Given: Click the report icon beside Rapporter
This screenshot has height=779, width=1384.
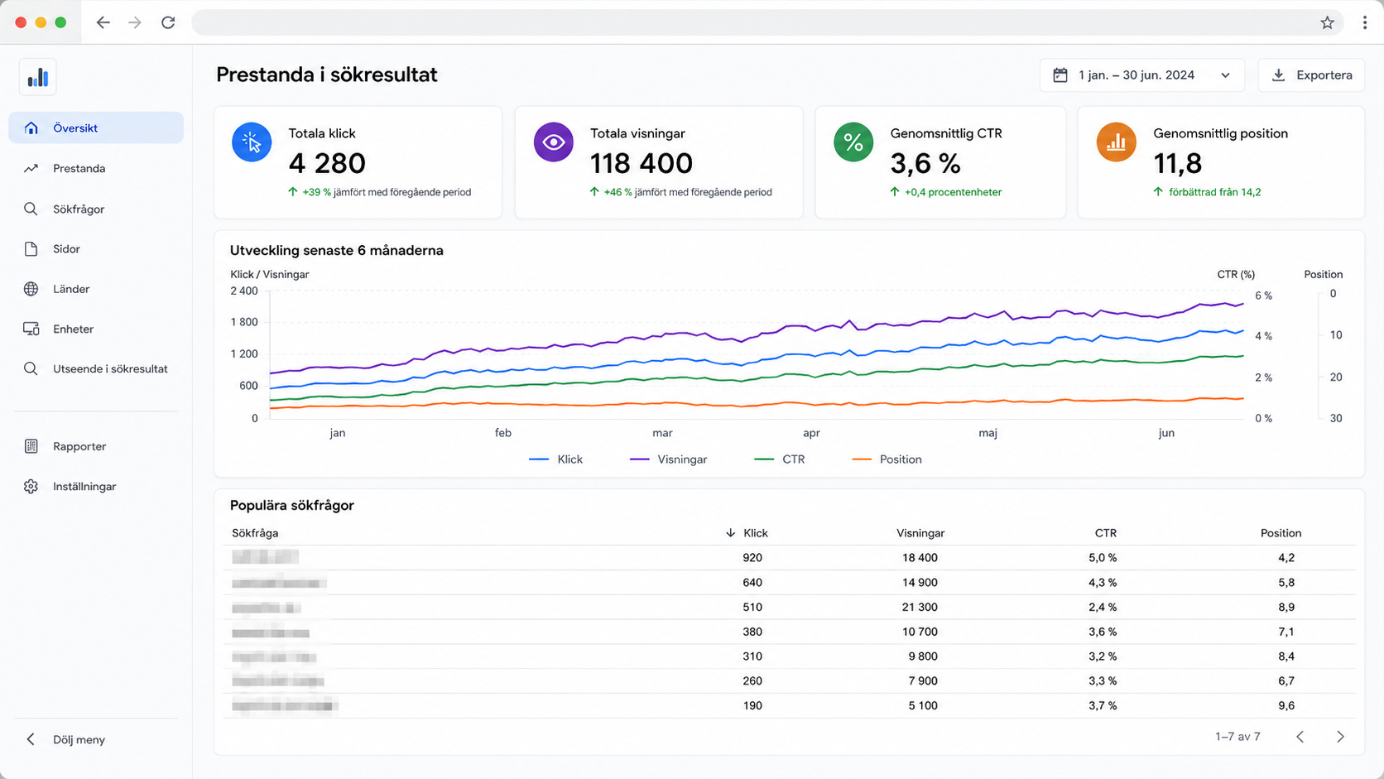Looking at the screenshot, I should point(31,446).
